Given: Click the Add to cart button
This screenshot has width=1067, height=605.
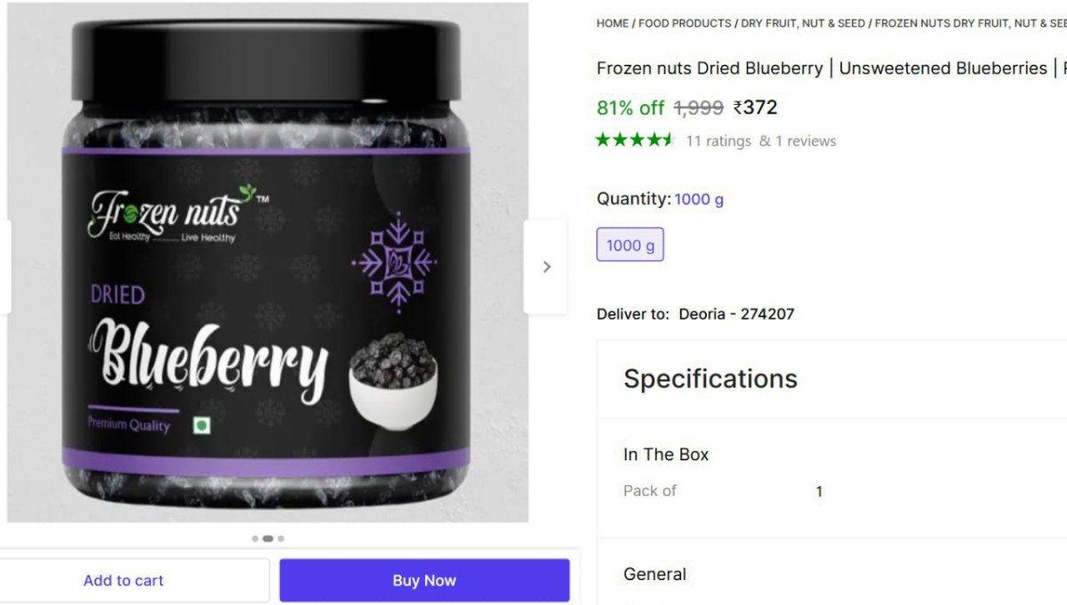Looking at the screenshot, I should click(x=124, y=580).
